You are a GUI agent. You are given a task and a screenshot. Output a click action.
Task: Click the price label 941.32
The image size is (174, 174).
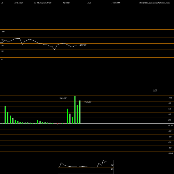point(63,98)
